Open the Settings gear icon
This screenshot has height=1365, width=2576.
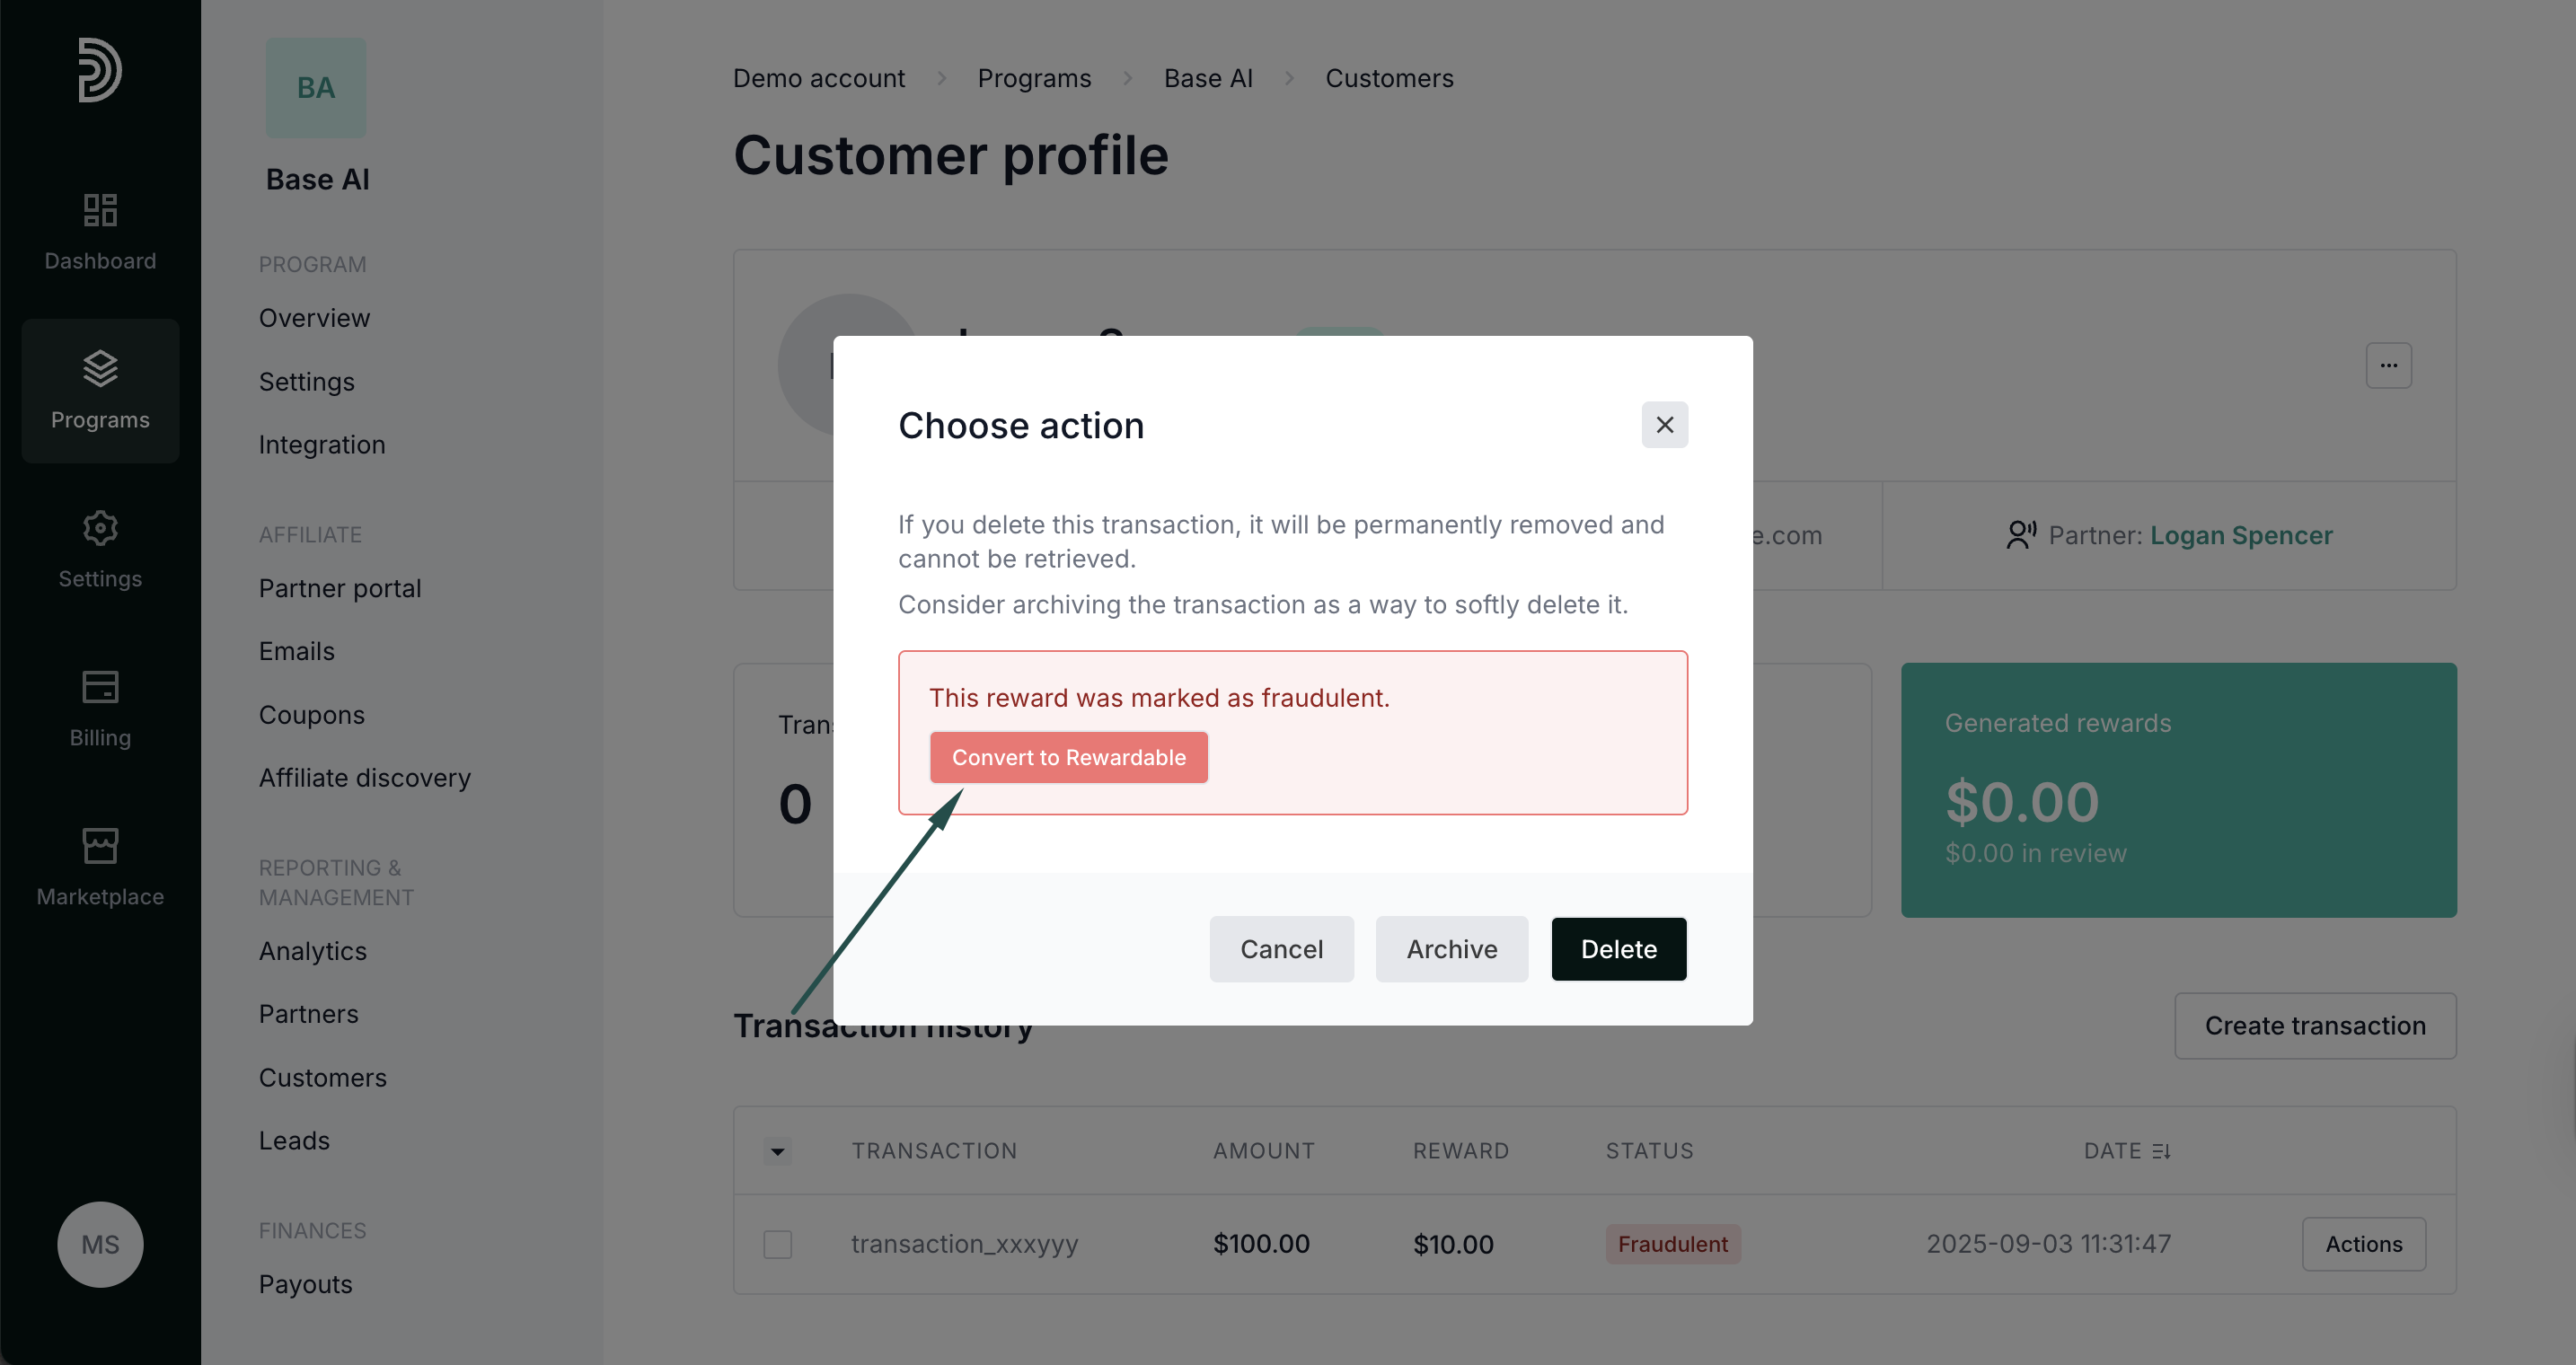(100, 528)
